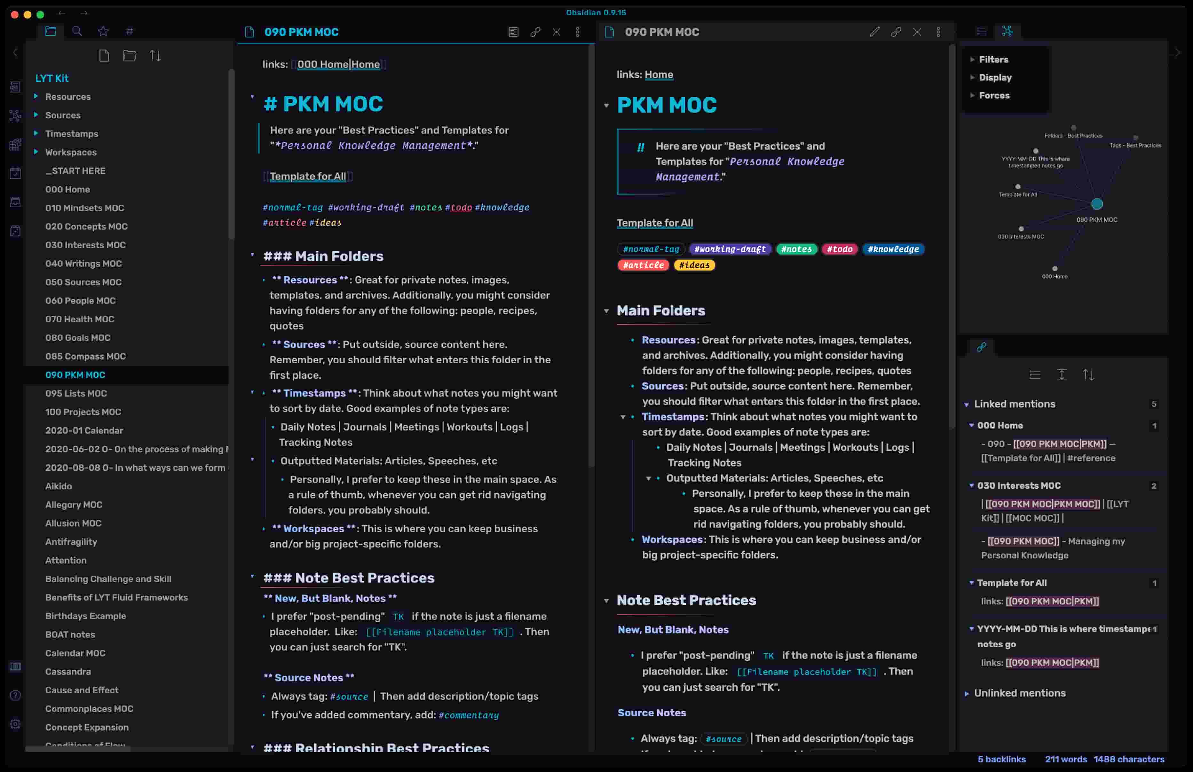
Task: Close the right 090 PKM MOC preview pane
Action: [917, 32]
